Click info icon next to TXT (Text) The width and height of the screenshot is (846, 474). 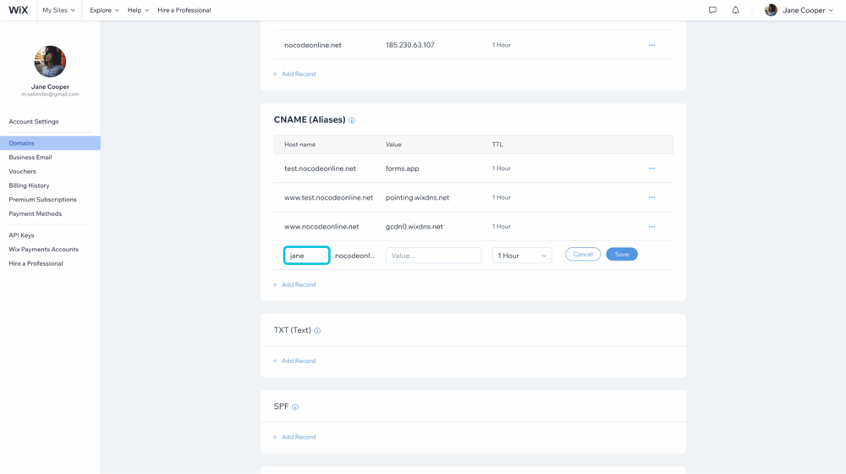317,331
